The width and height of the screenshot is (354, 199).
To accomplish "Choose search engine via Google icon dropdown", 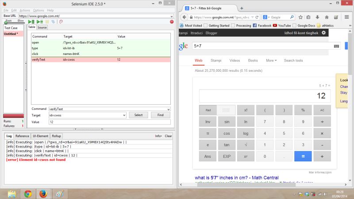I will click(266, 17).
